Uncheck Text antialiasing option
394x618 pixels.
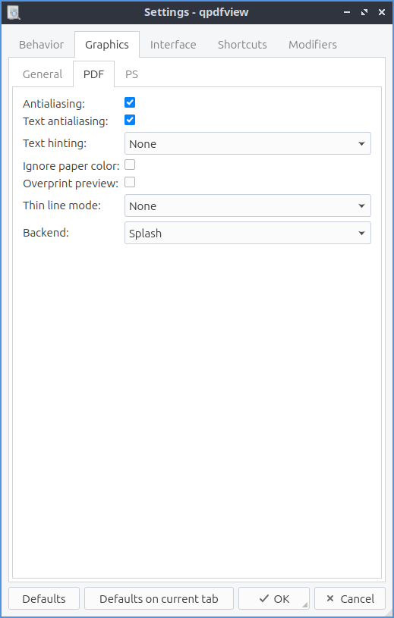coord(130,120)
